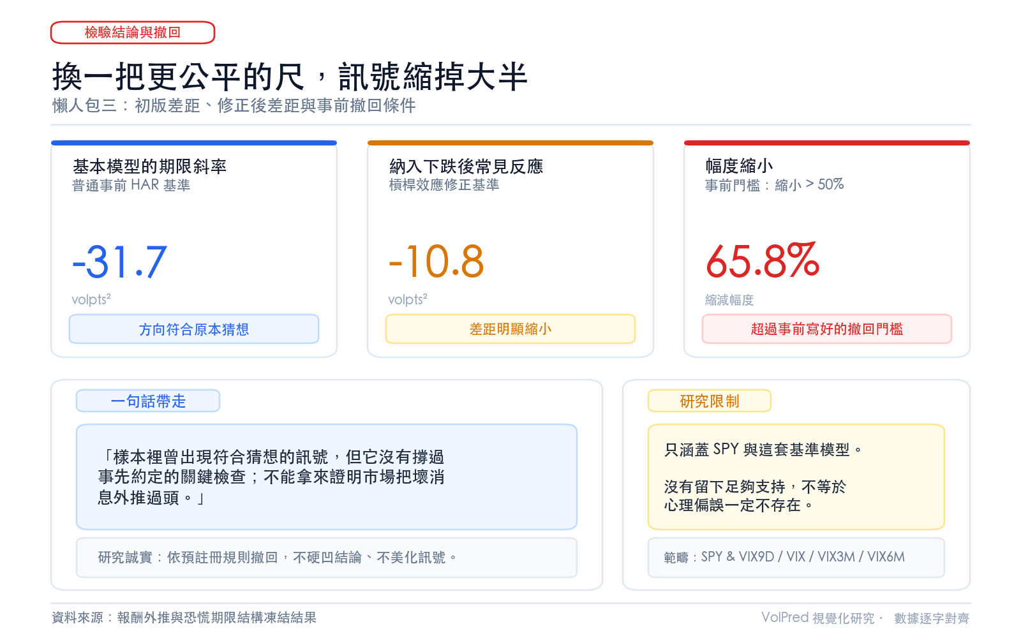
Task: Select the red value 65.8%
Action: [763, 261]
